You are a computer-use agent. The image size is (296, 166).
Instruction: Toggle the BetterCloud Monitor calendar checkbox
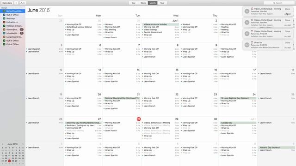[x=4, y=11]
